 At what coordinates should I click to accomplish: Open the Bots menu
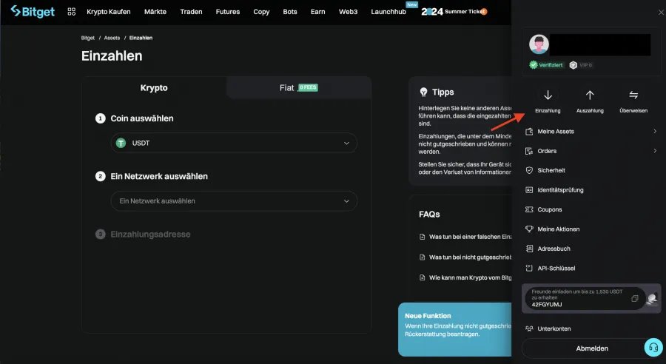coord(290,12)
